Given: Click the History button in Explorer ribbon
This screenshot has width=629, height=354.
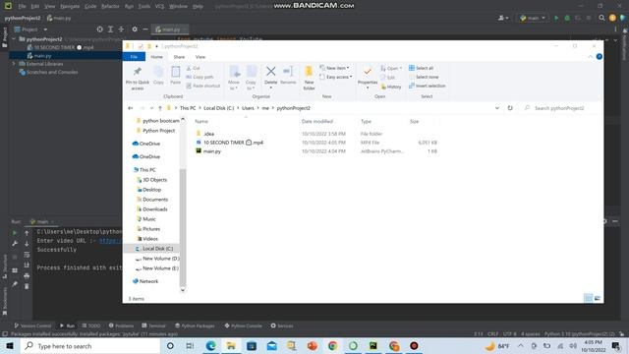Looking at the screenshot, I should [391, 87].
